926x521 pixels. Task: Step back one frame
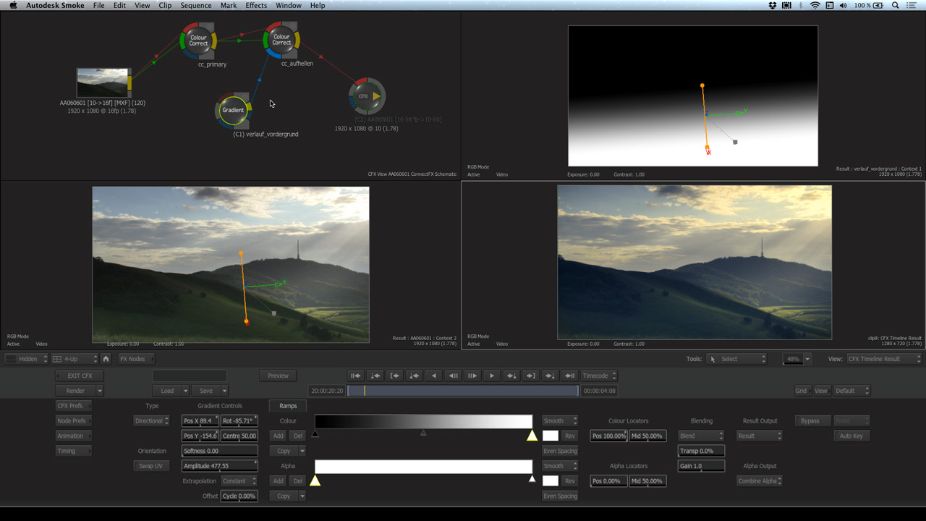coord(453,376)
